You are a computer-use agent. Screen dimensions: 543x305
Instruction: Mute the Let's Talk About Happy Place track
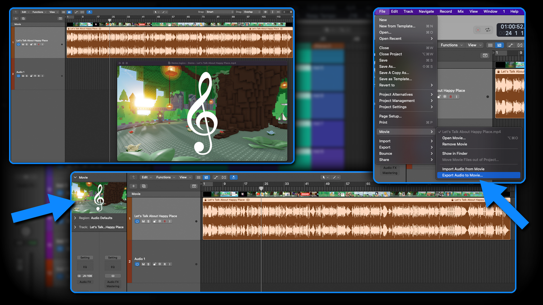143,221
